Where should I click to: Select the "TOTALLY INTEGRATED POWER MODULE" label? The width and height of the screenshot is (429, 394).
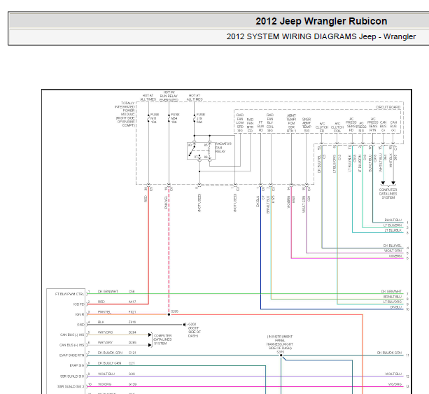[x=125, y=114]
